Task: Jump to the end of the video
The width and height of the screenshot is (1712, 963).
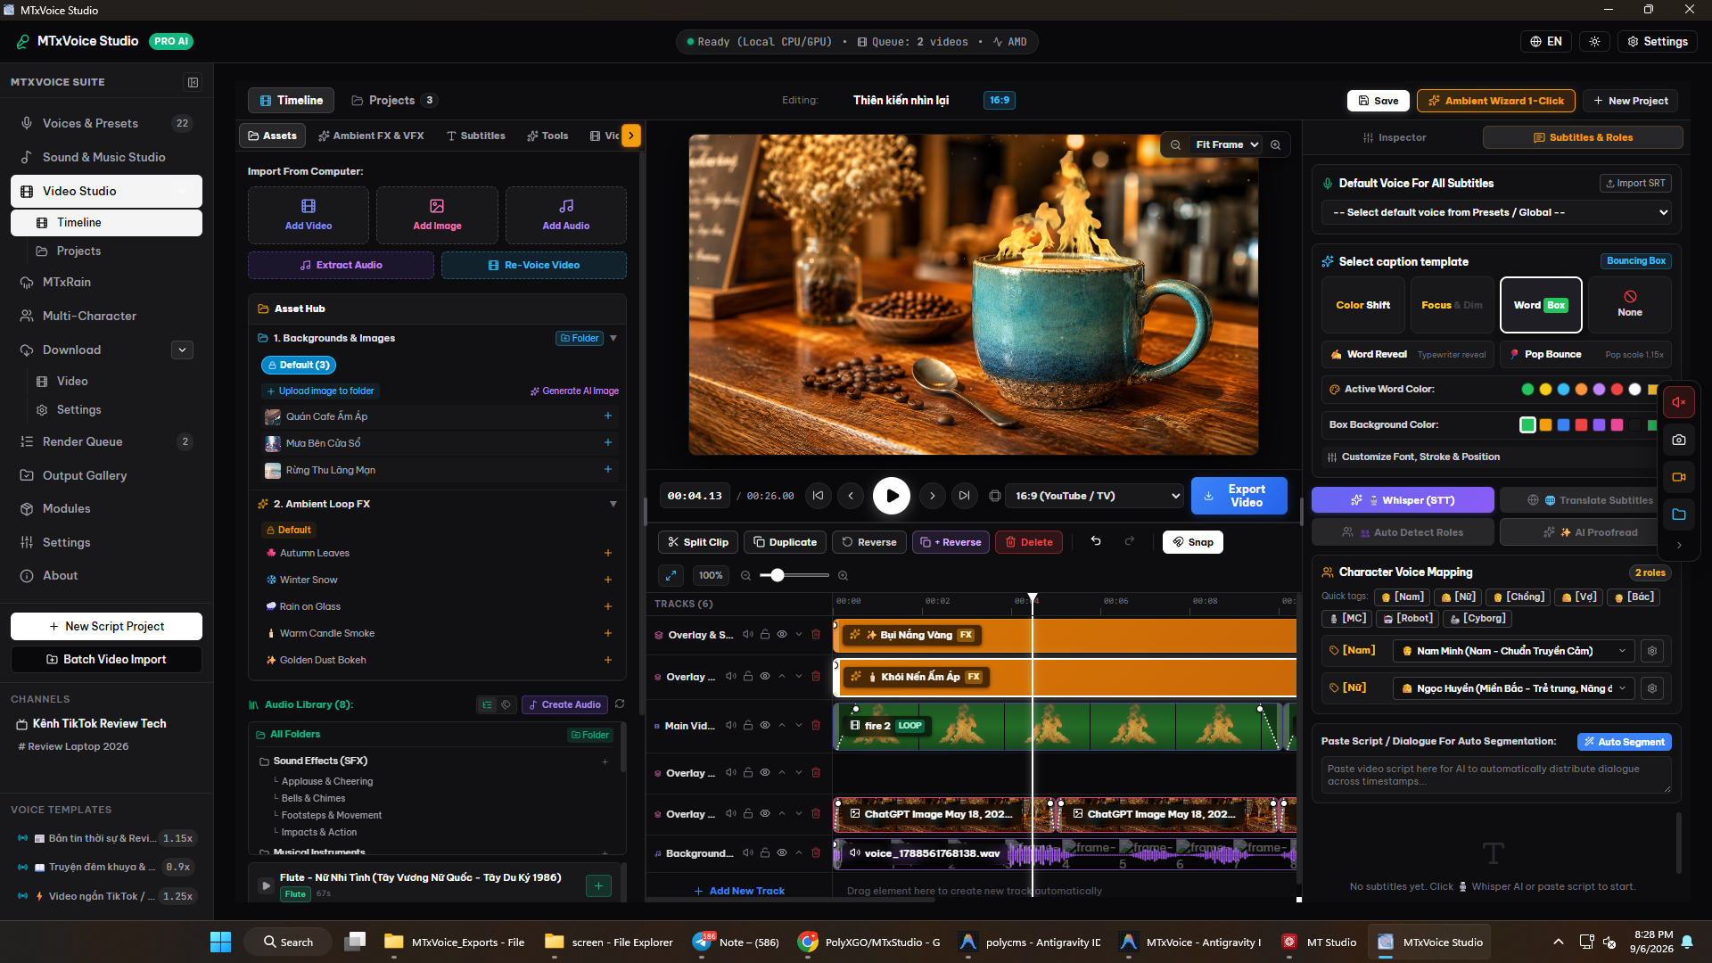Action: [x=964, y=496]
